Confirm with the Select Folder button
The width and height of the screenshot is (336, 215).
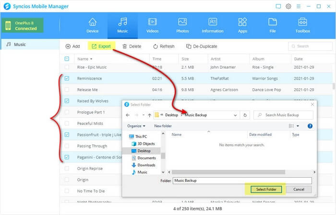coord(266,189)
